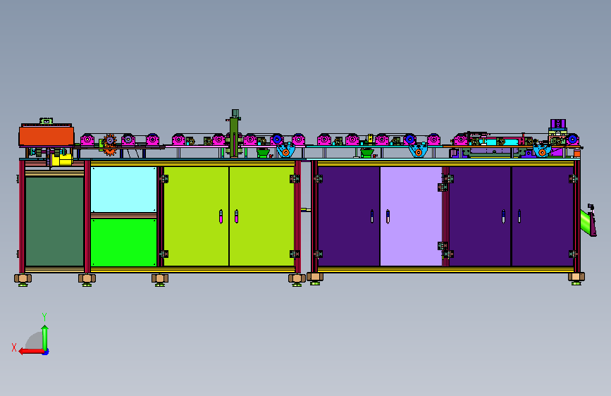Viewport: 611px width, 396px height.
Task: Select the handle on the lavender door
Action: [388, 216]
